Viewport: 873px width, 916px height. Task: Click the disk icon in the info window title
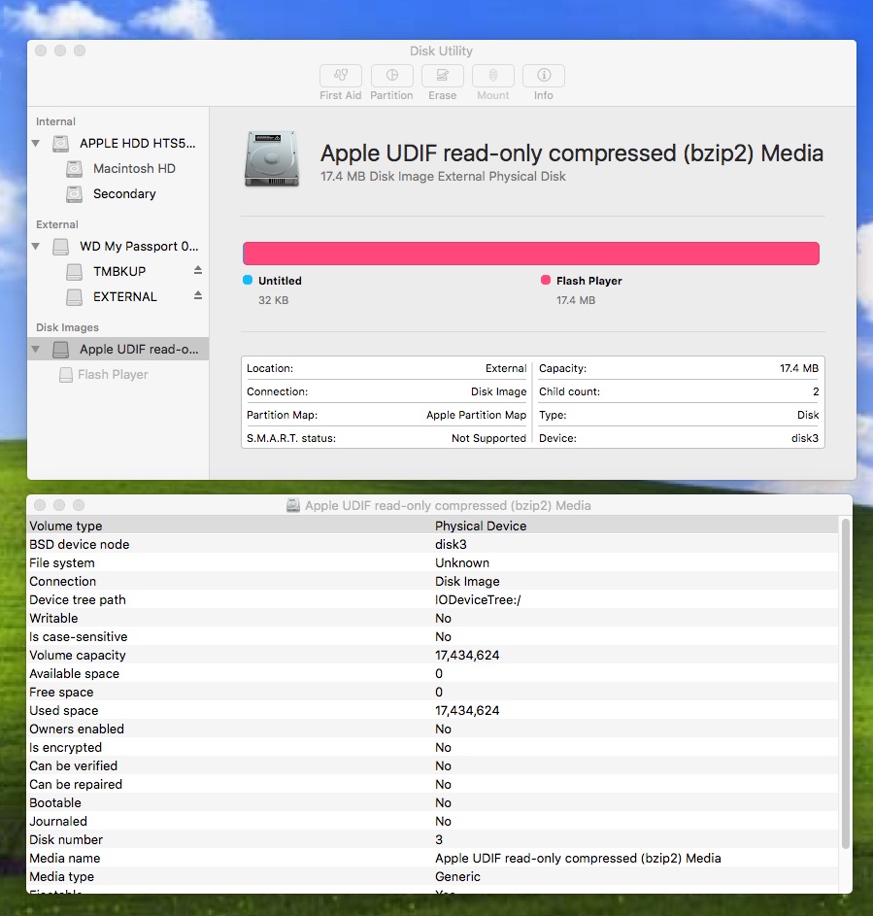(293, 505)
